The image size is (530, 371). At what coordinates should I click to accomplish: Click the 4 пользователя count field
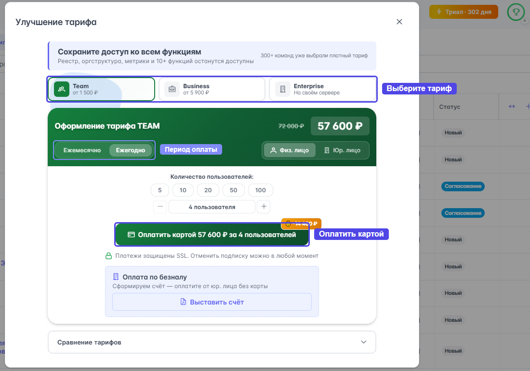click(212, 207)
